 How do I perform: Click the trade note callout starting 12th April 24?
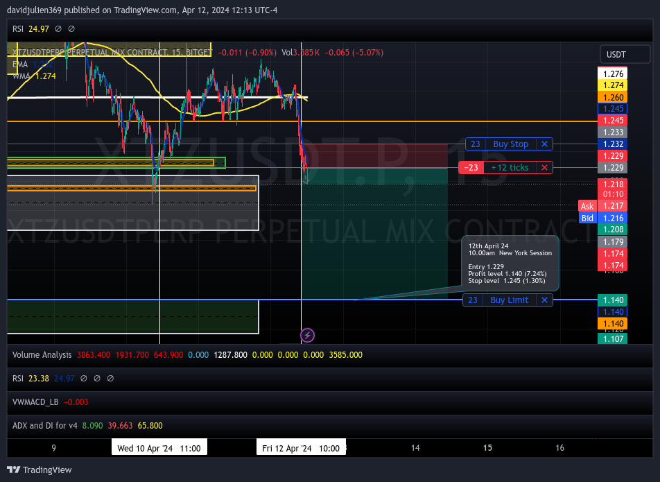pyautogui.click(x=510, y=263)
